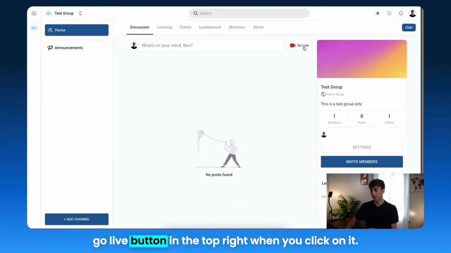The width and height of the screenshot is (451, 253).
Task: Click the gradient group cover image
Action: coord(362,59)
